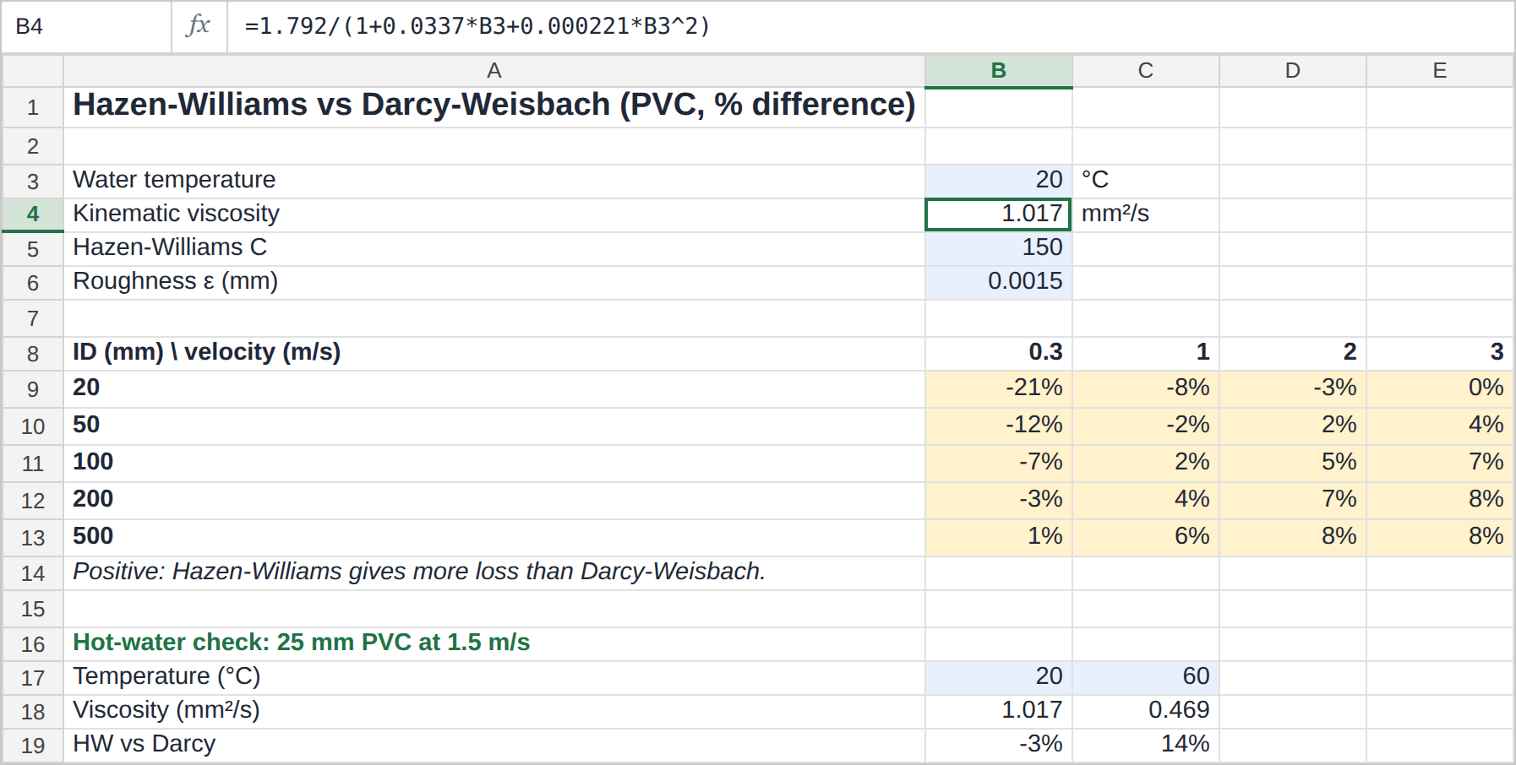Select row 14 header

coord(33,573)
